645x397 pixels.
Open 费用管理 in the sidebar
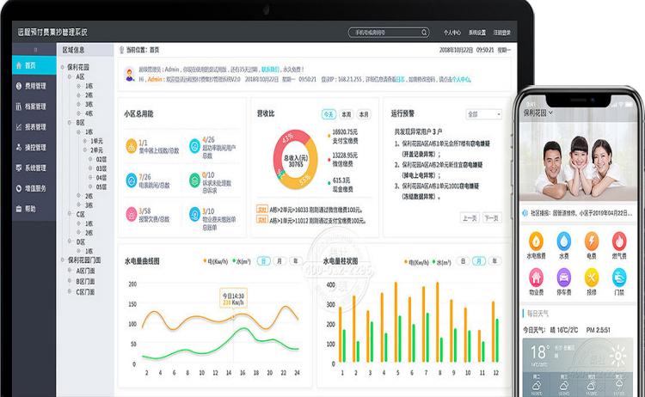pyautogui.click(x=34, y=86)
